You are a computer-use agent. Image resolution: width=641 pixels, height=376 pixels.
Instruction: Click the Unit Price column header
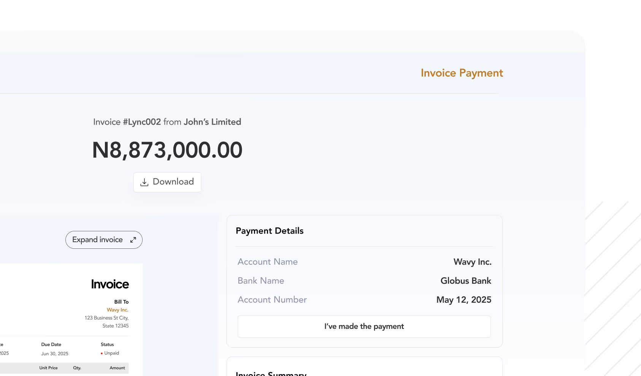(x=48, y=368)
